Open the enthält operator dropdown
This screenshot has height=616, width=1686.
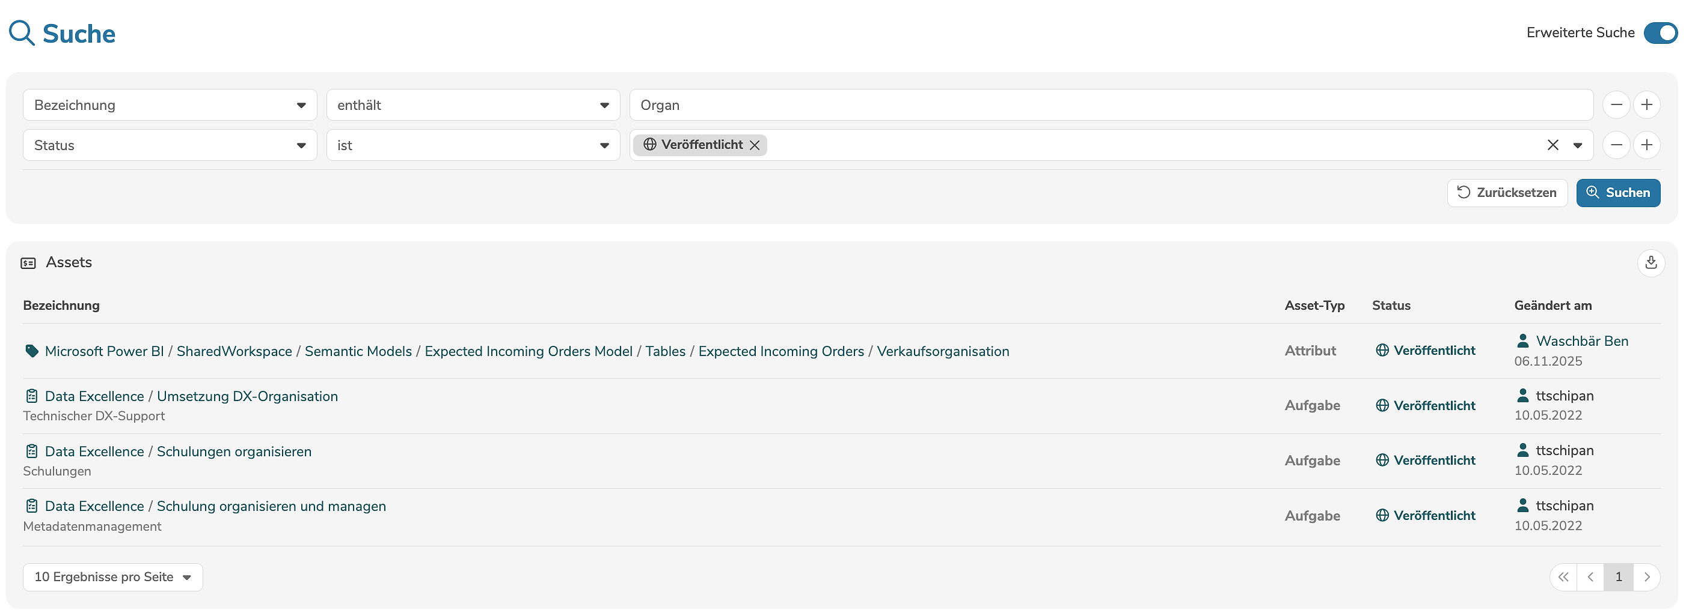click(473, 105)
